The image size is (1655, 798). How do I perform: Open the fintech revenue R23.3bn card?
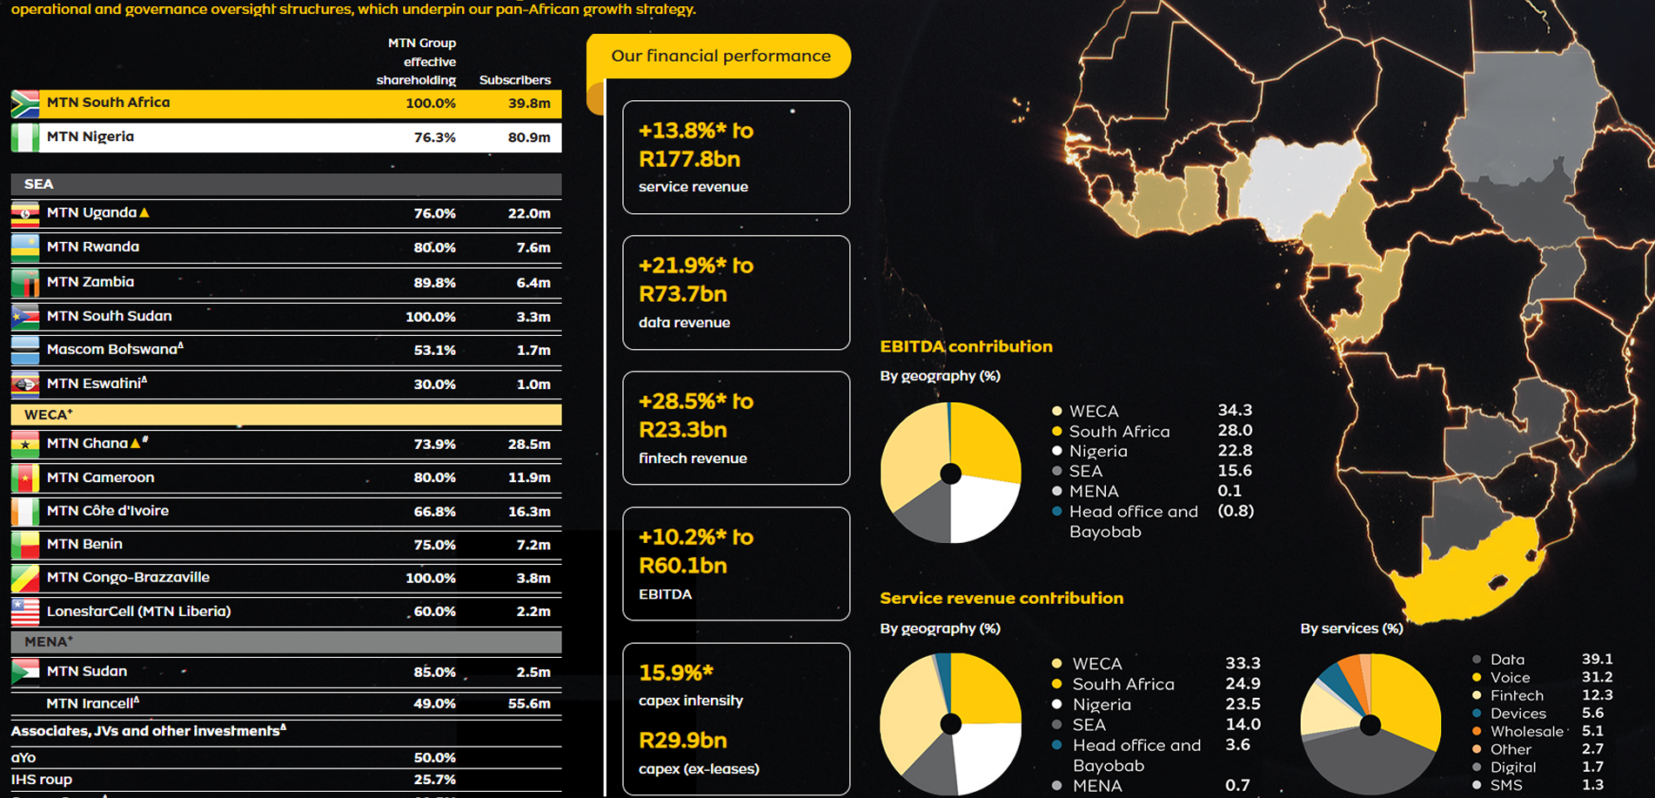click(x=736, y=428)
